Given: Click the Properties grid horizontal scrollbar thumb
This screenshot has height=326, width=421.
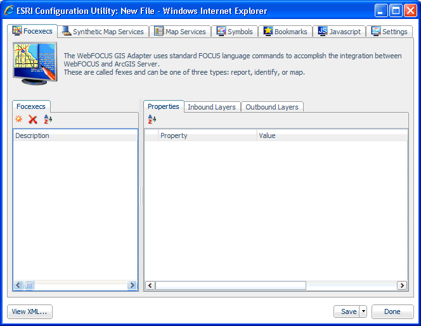Looking at the screenshot, I should pyautogui.click(x=231, y=285).
